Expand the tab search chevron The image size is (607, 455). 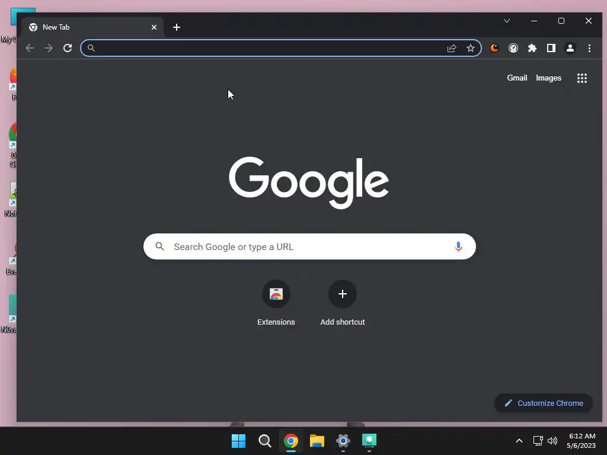[507, 21]
